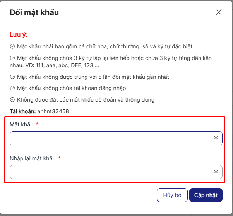Click check icon beside last-5-passwords rule

(12, 77)
